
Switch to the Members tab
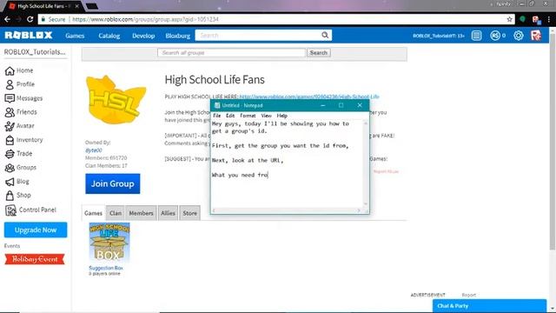(141, 213)
